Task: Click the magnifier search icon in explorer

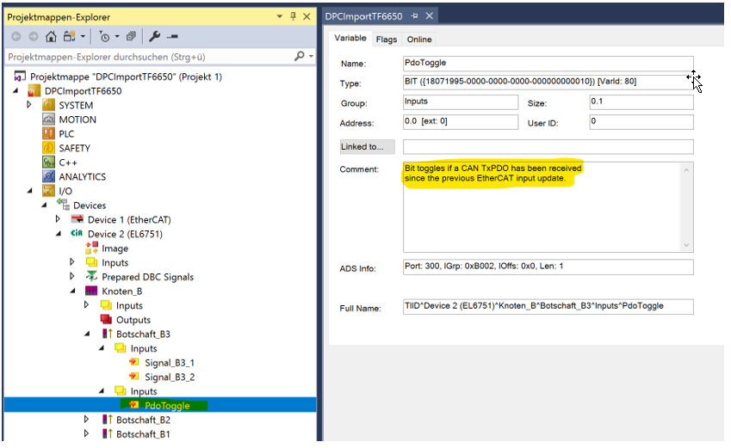Action: coord(300,57)
